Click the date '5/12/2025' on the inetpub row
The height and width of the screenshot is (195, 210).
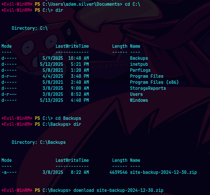point(51,64)
